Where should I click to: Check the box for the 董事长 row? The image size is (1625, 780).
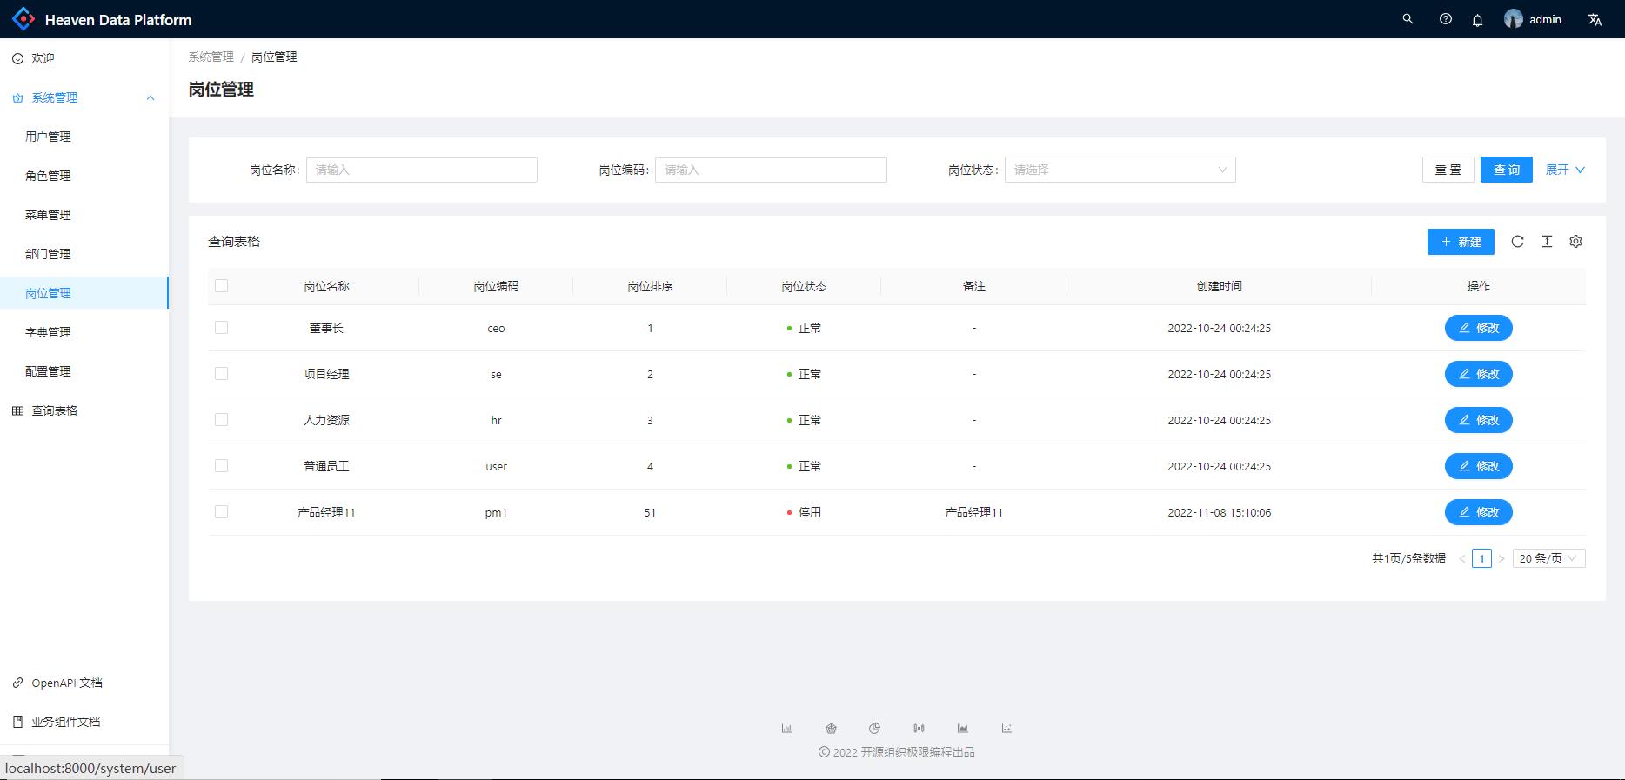(221, 327)
